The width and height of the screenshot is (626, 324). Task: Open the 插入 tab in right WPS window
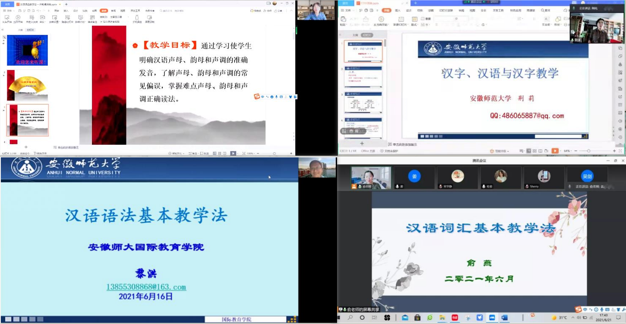(397, 10)
